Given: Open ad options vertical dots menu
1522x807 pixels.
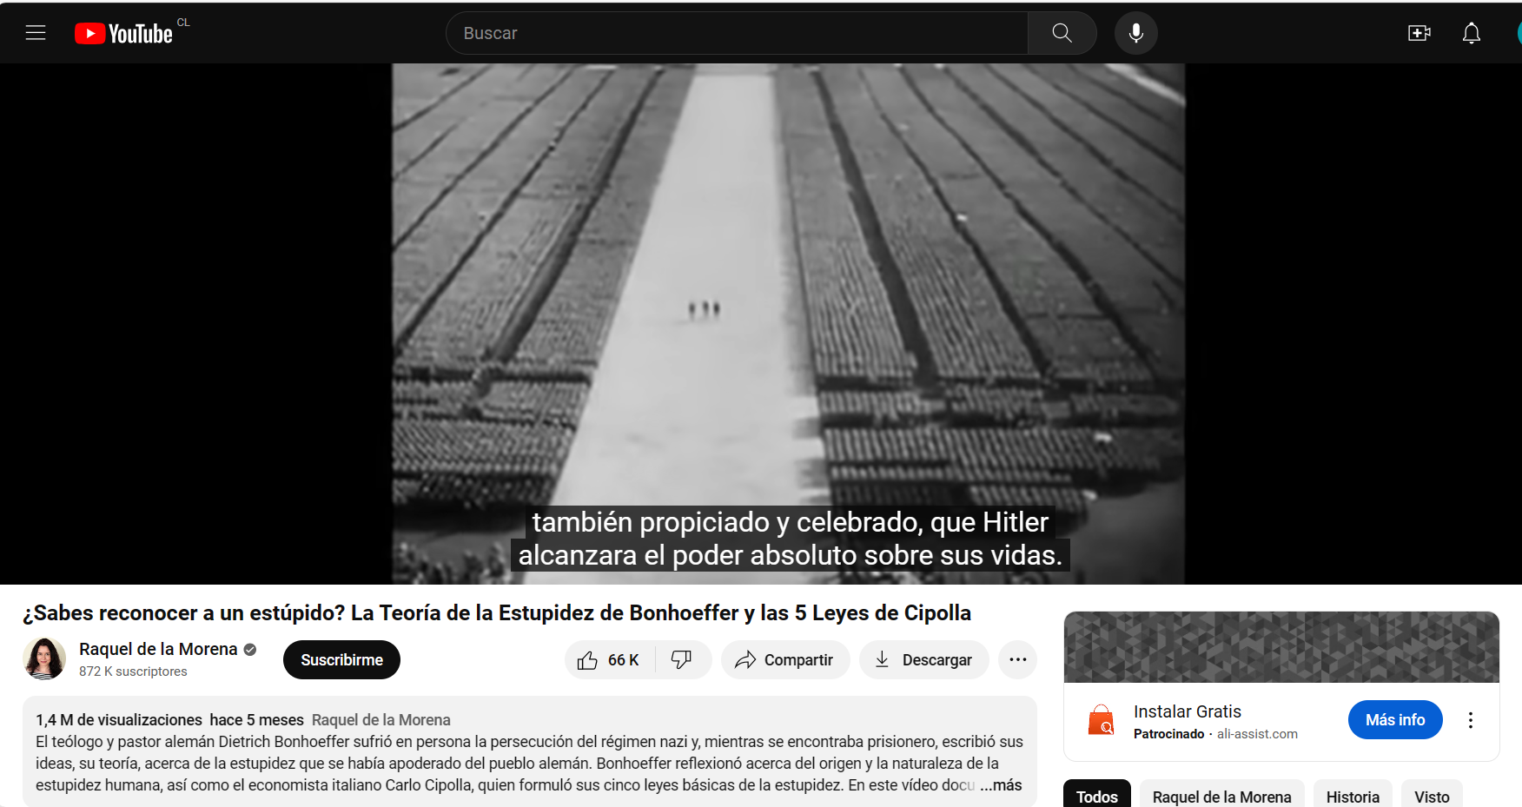Looking at the screenshot, I should [1470, 720].
